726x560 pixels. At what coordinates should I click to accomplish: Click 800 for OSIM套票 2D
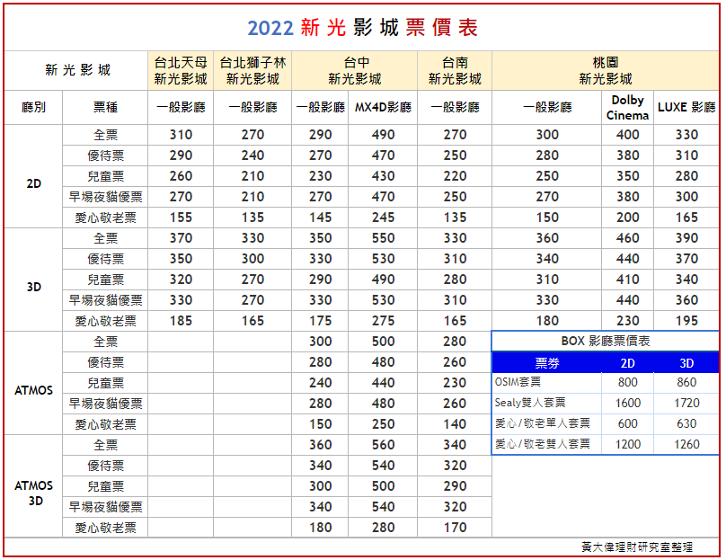click(627, 382)
